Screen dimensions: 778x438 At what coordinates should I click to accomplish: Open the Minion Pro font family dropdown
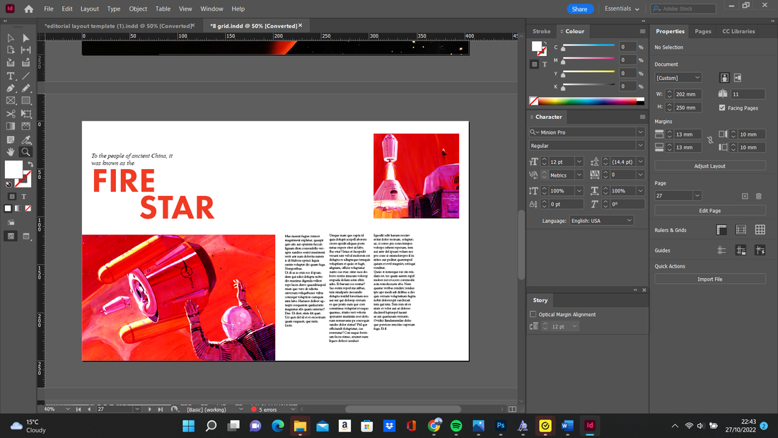coord(640,132)
